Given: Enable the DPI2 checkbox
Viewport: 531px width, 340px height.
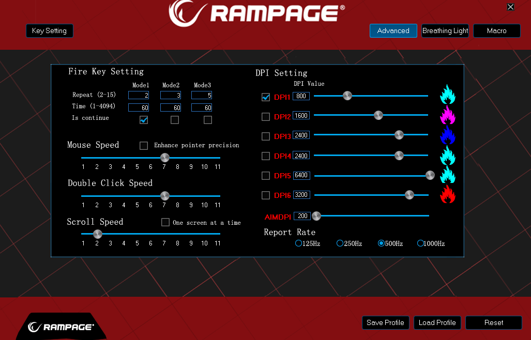Looking at the screenshot, I should coord(266,117).
